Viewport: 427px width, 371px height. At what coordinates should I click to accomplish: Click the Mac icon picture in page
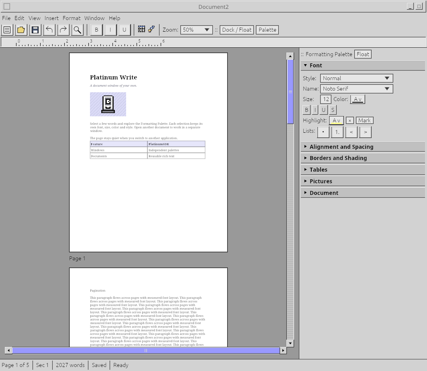pyautogui.click(x=108, y=104)
